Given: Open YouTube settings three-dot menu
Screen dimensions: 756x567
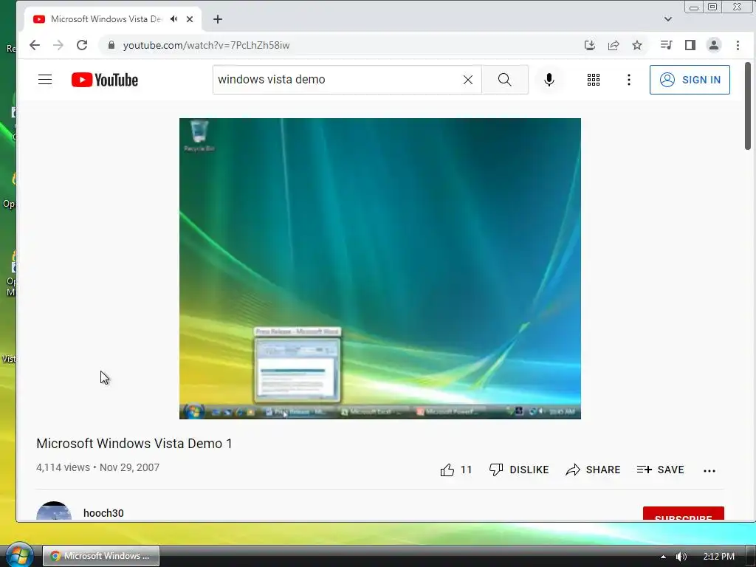Looking at the screenshot, I should coord(629,80).
